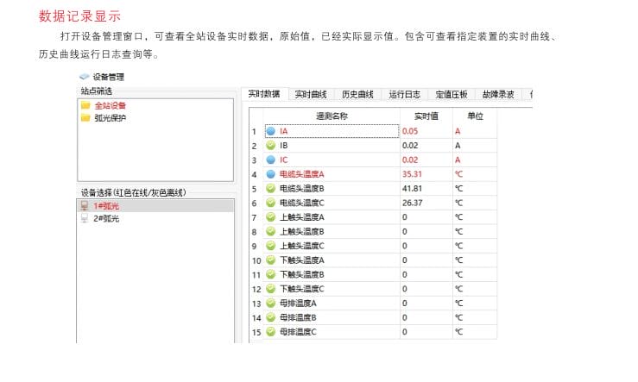The image size is (638, 382).
Task: Open the 历史曲线 tab
Action: (357, 94)
